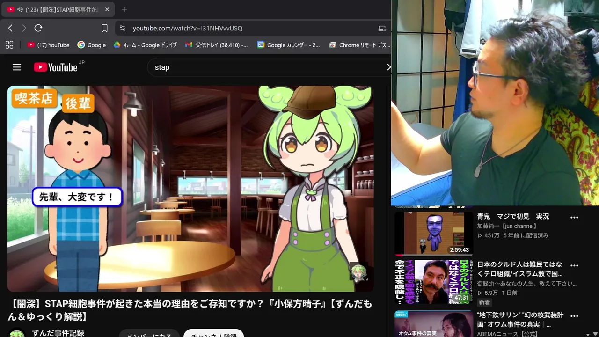The image size is (599, 337).
Task: Open the Google Calendar bookmark
Action: click(x=289, y=45)
